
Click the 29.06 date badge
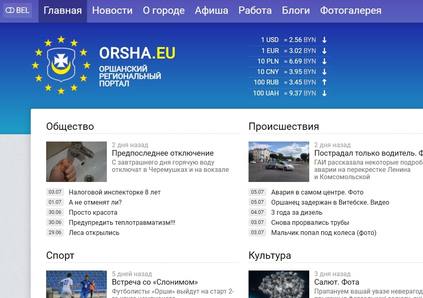55,232
